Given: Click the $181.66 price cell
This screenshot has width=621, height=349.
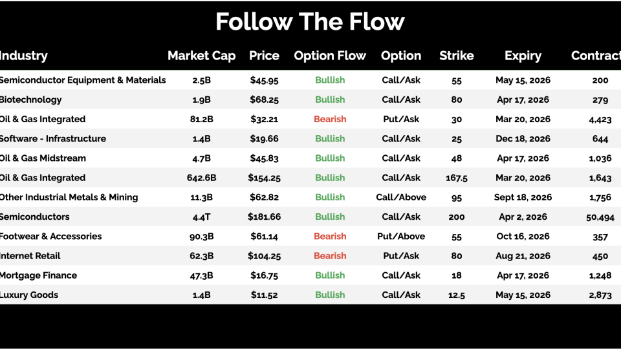Looking at the screenshot, I should 264,217.
